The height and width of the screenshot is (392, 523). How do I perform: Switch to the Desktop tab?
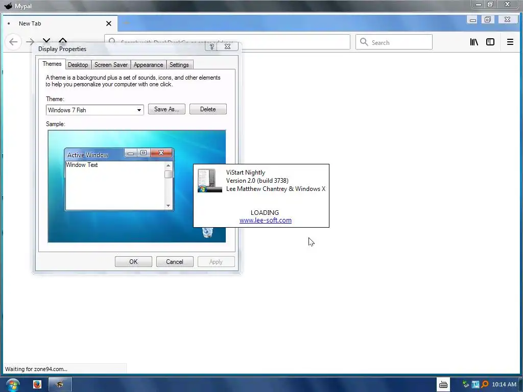point(78,65)
